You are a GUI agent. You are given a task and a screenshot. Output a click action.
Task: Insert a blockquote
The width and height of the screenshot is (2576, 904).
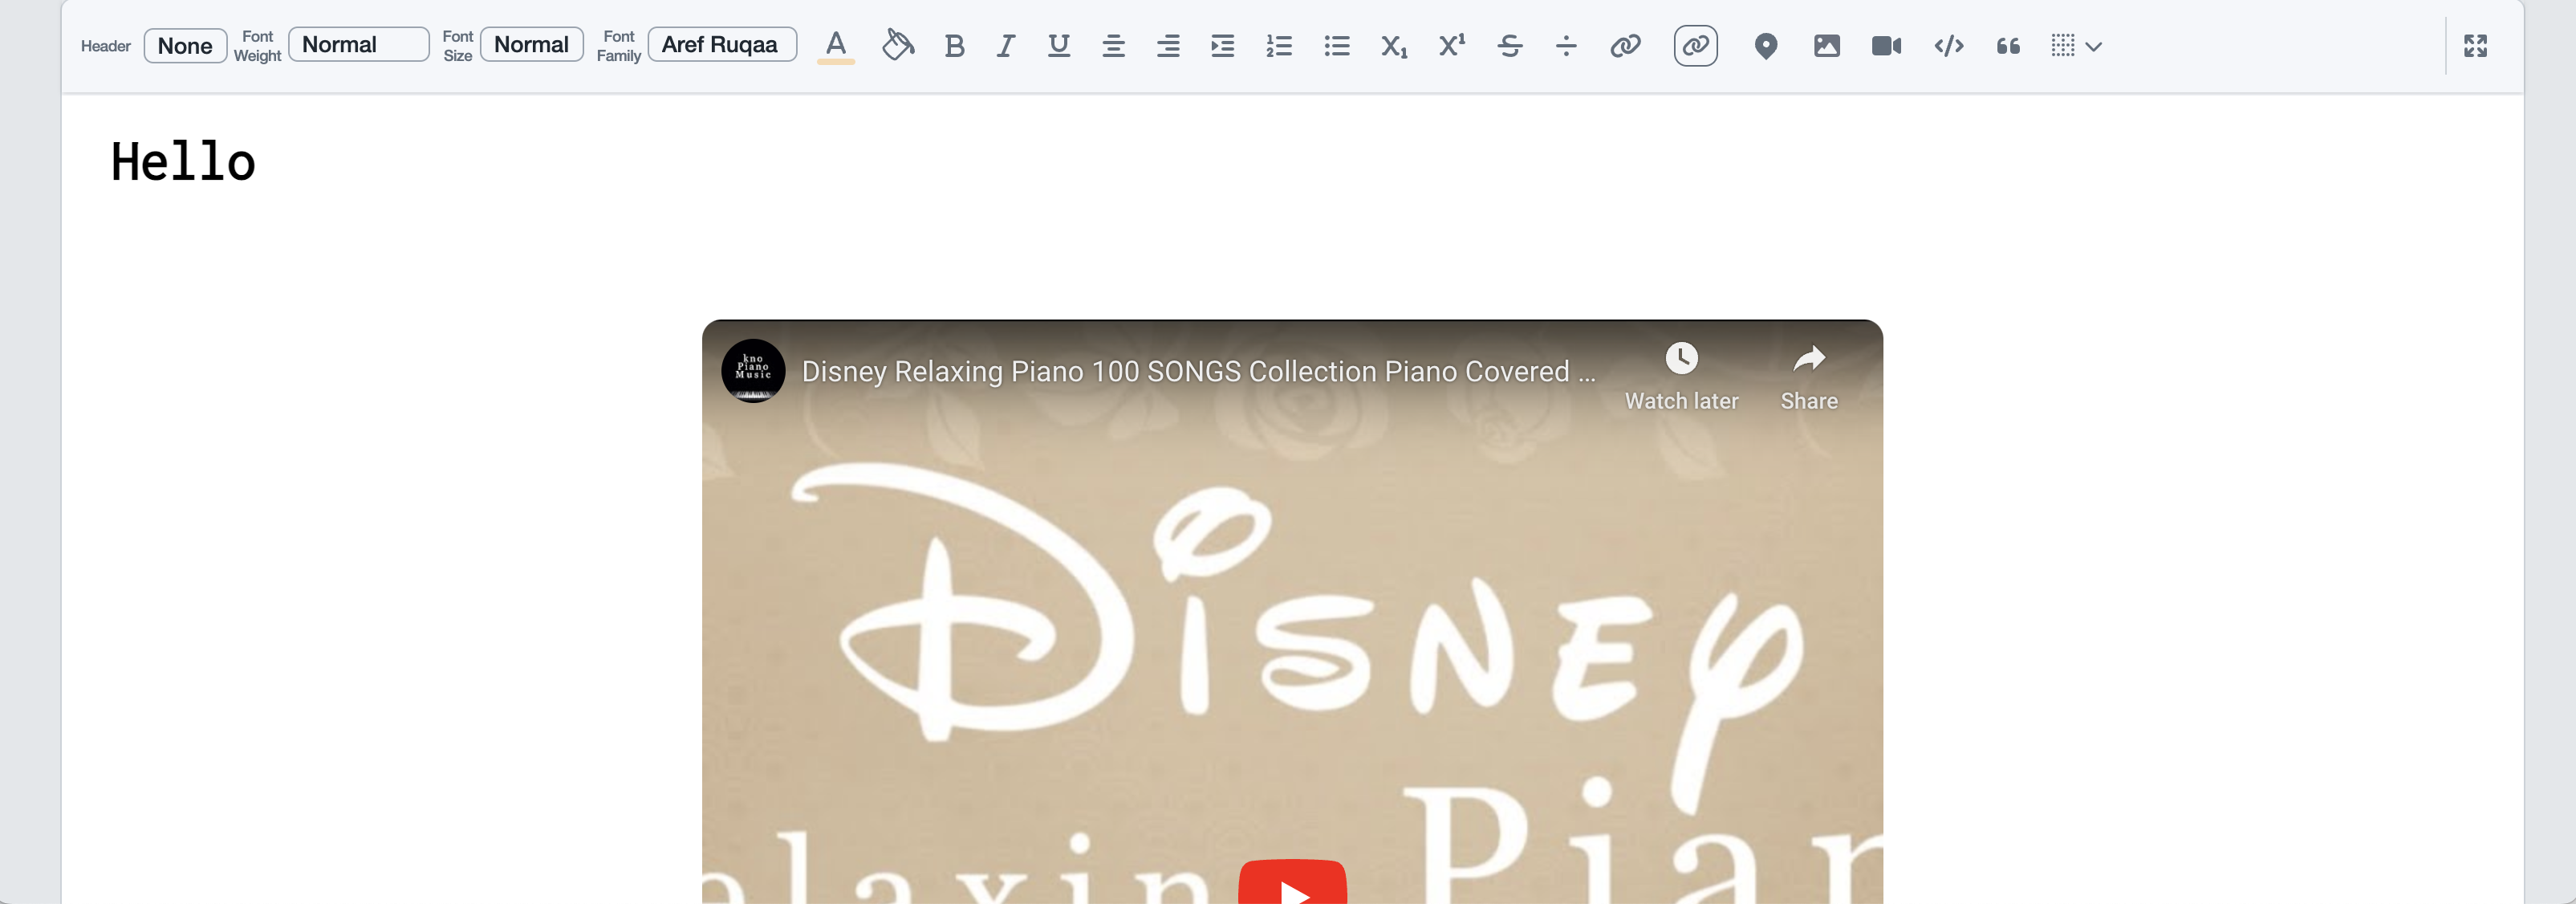coord(2007,46)
